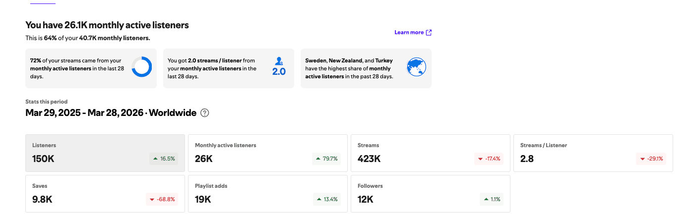Click the external link arrow icon
Image resolution: width=689 pixels, height=218 pixels.
pyautogui.click(x=429, y=33)
